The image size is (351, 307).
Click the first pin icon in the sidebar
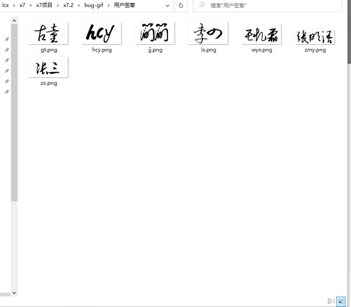pos(7,39)
